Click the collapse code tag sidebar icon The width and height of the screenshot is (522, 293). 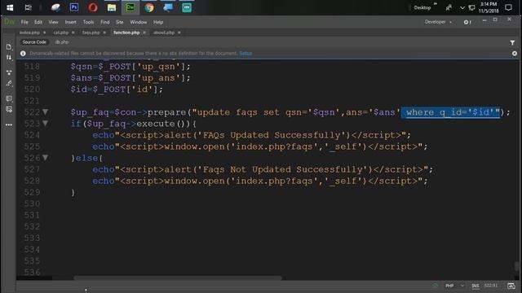tap(9, 72)
